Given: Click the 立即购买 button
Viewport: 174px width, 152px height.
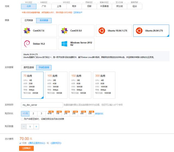Looking at the screenshot, I should [26, 148].
